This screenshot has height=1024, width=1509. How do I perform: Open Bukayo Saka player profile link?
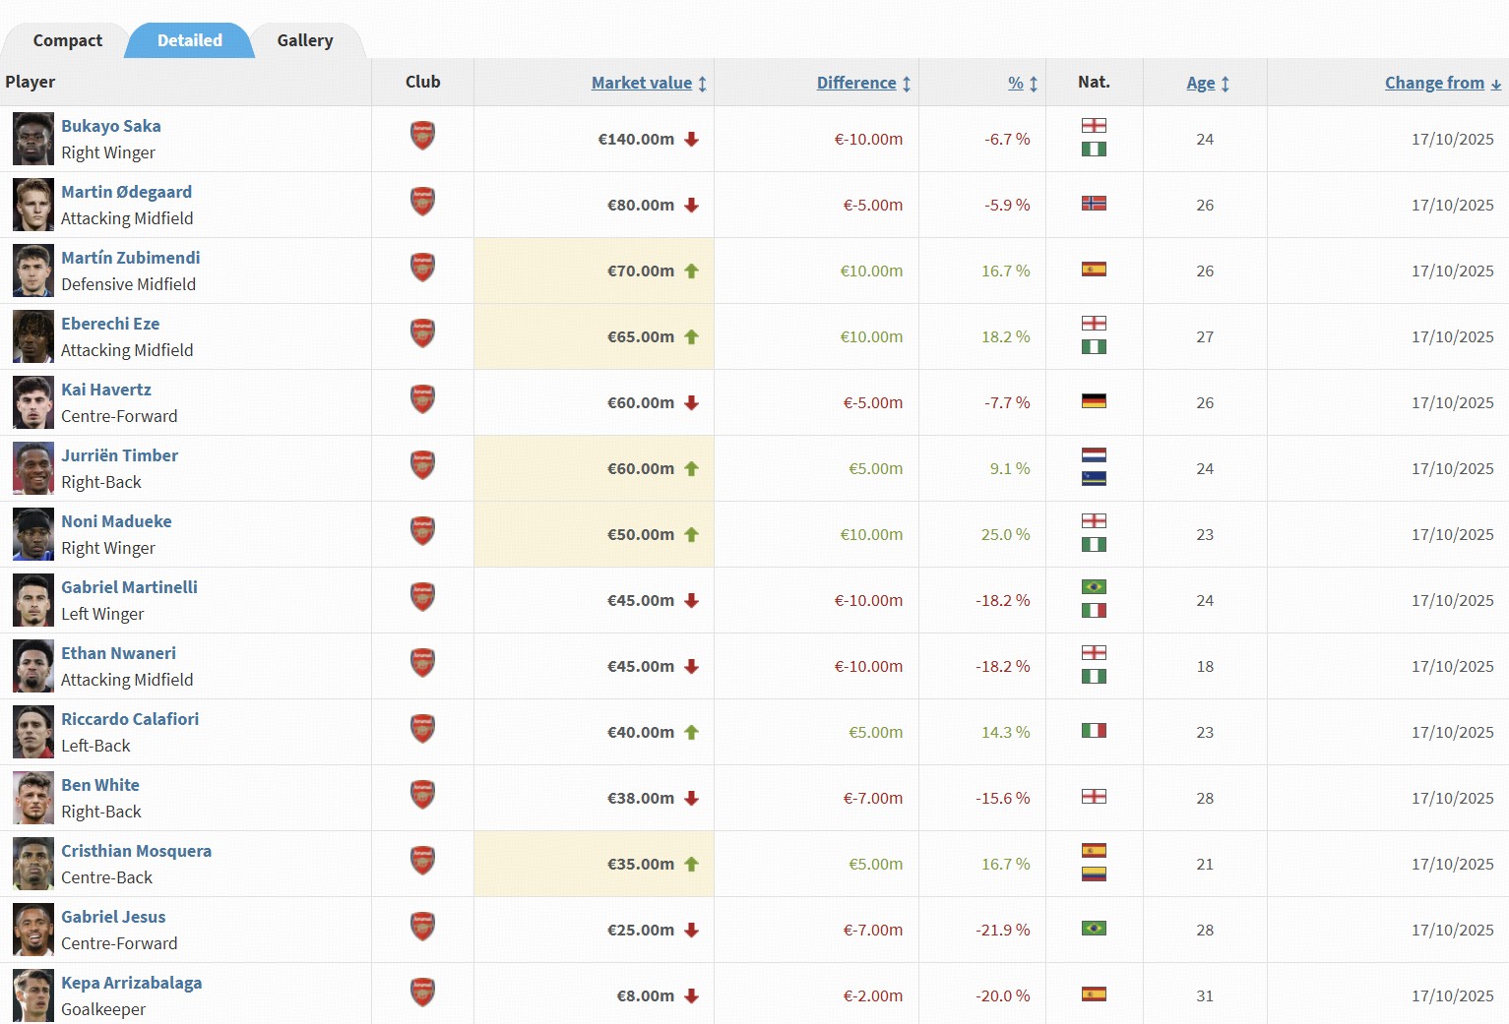click(110, 126)
